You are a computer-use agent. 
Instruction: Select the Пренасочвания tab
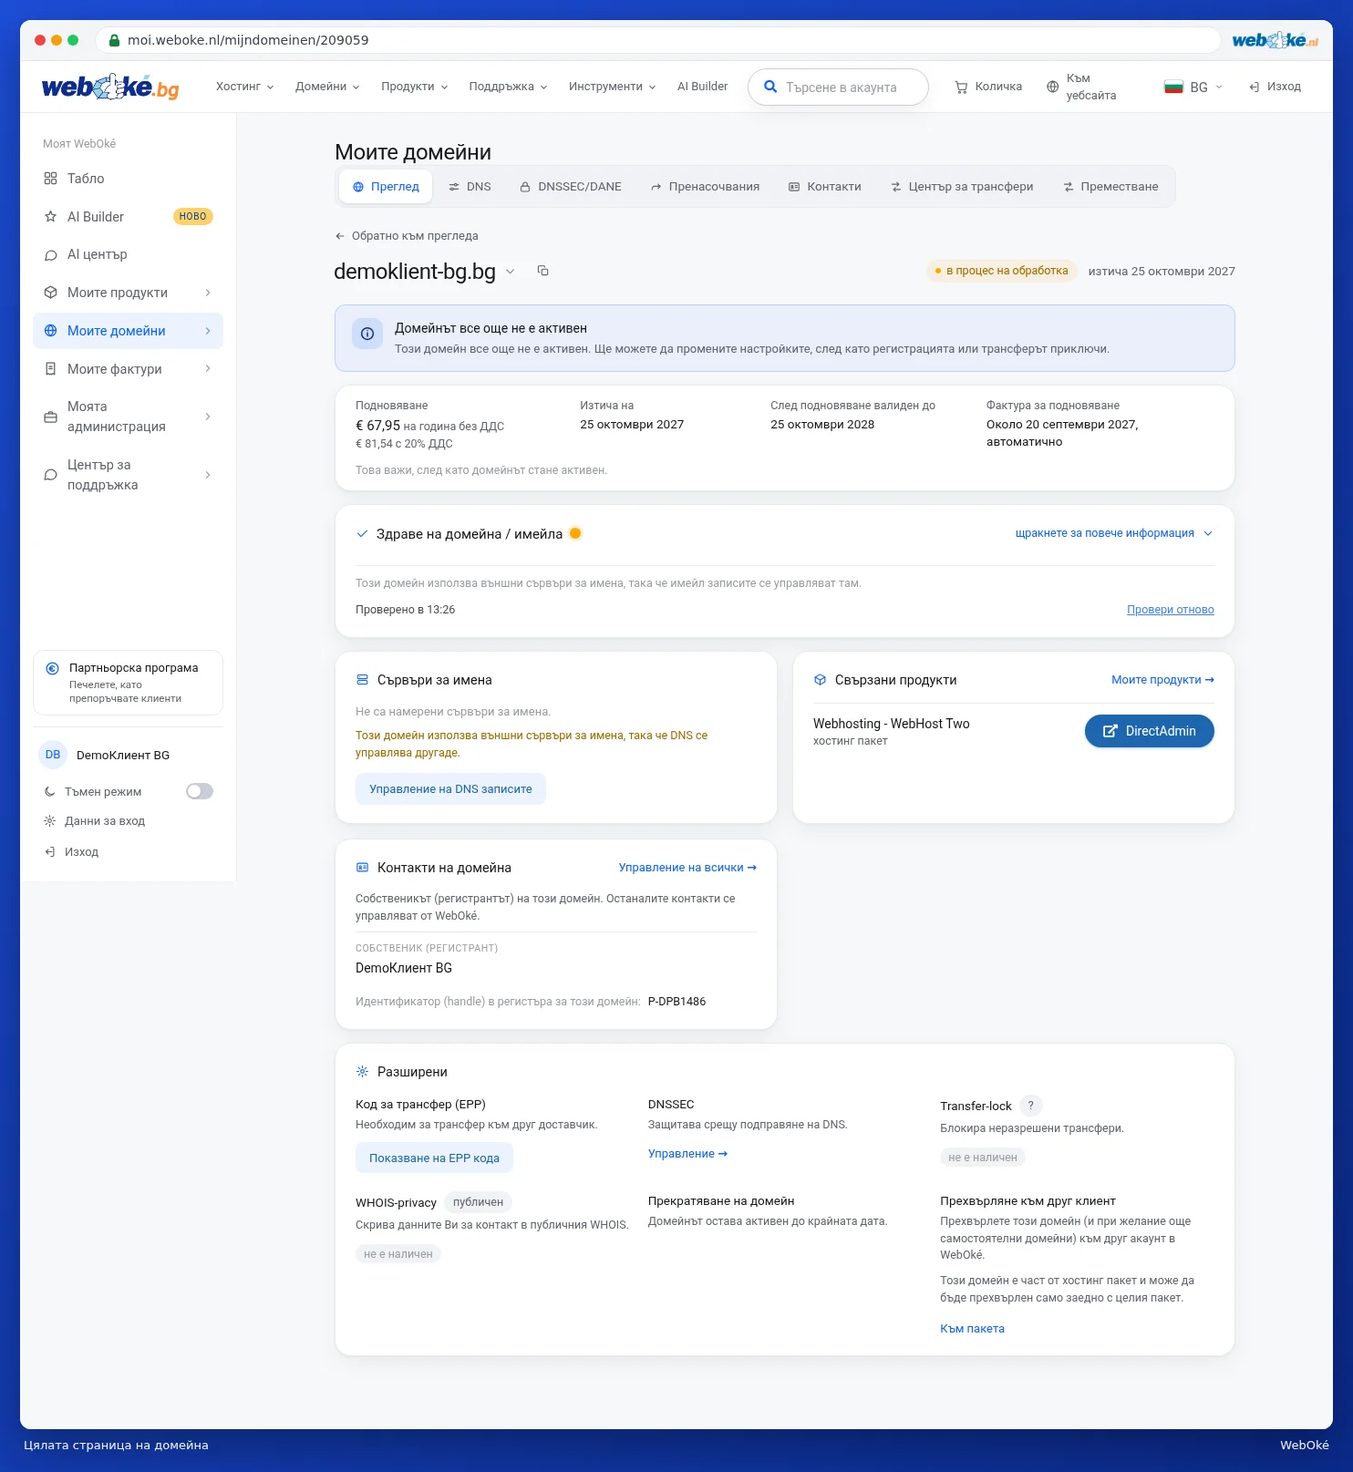pos(705,187)
